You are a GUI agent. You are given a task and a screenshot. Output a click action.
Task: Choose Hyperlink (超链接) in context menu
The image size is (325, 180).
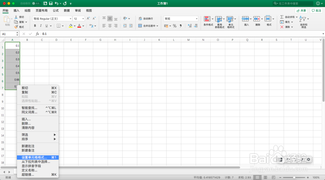coord(38,174)
